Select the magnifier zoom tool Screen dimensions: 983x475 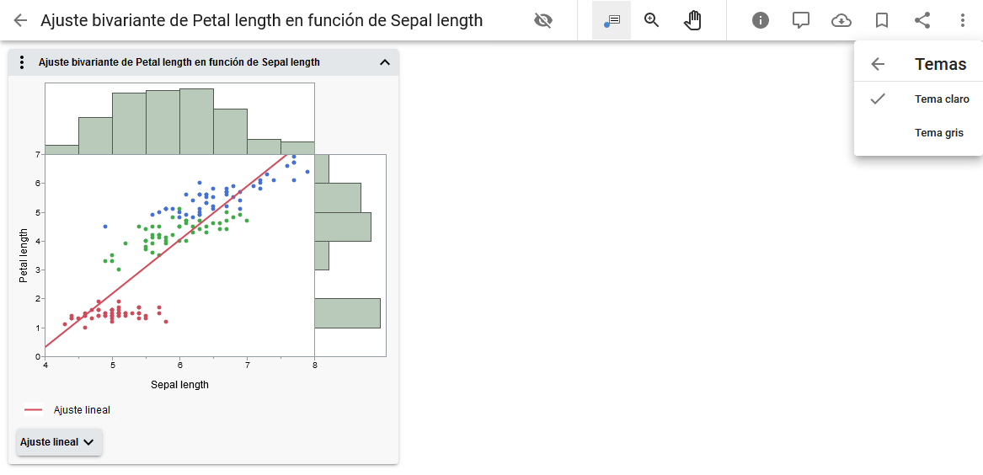coord(651,20)
